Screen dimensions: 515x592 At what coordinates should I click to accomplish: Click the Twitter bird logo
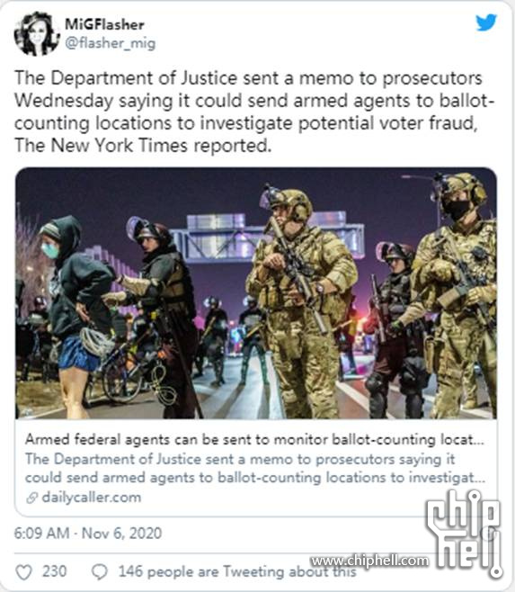point(486,22)
